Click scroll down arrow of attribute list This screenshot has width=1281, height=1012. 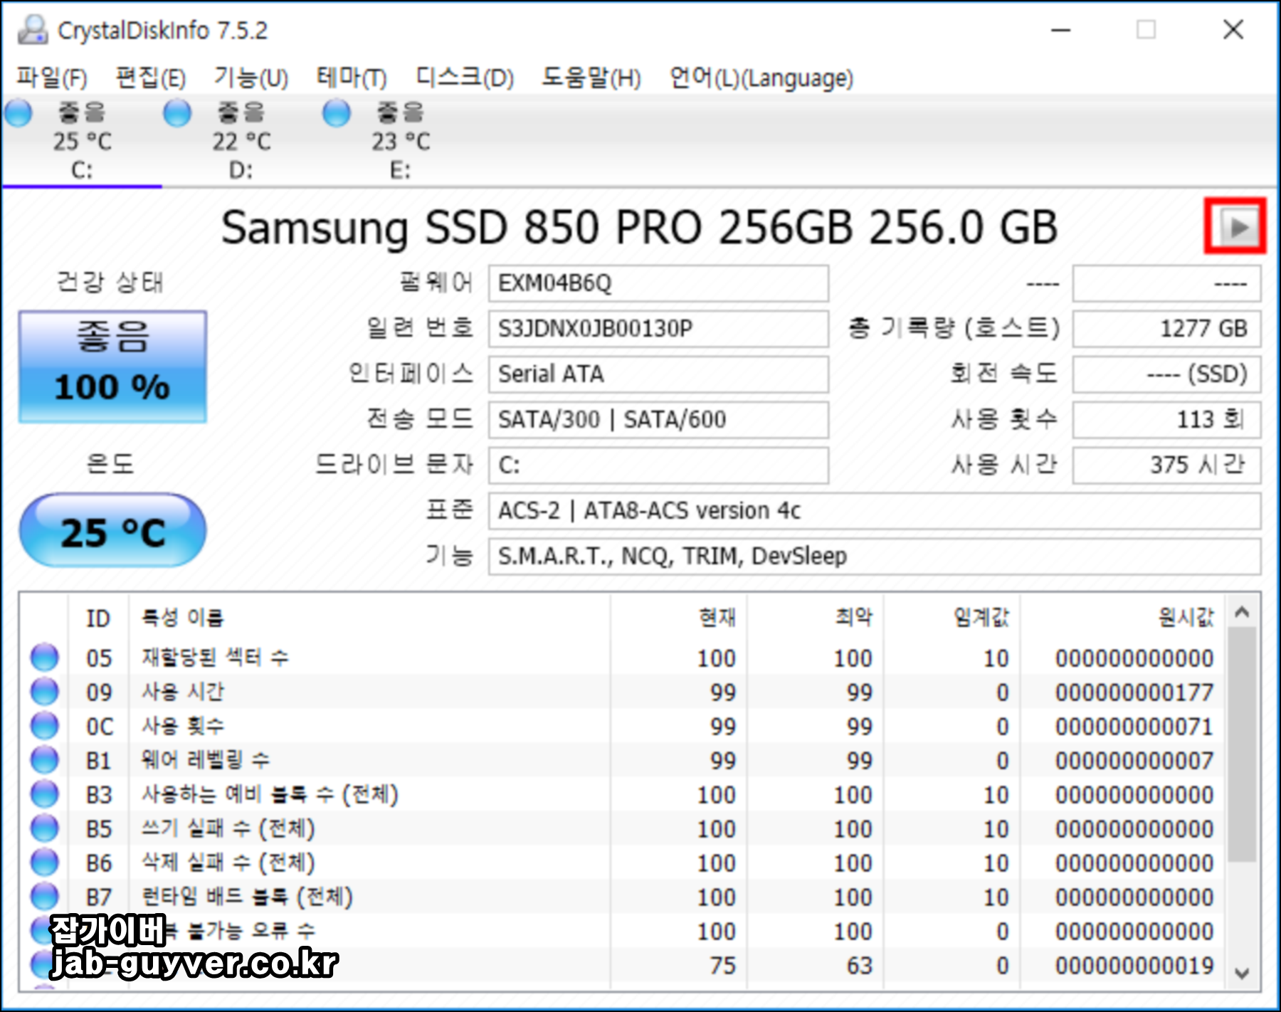click(1243, 973)
